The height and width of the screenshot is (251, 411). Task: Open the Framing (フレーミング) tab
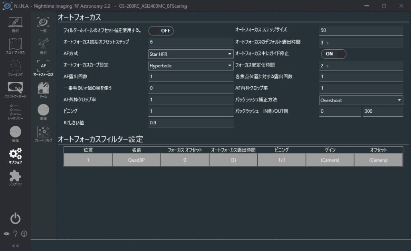[x=15, y=68]
